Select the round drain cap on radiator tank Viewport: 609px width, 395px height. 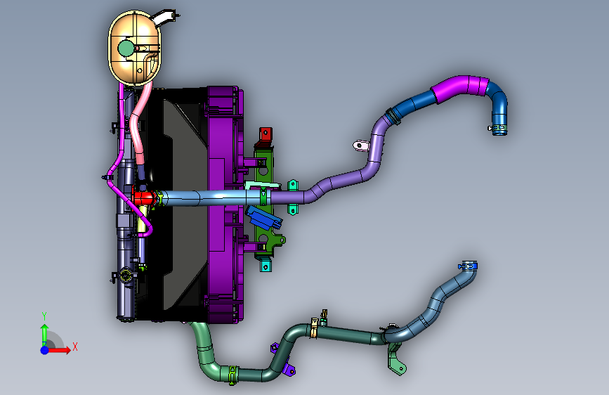click(126, 275)
